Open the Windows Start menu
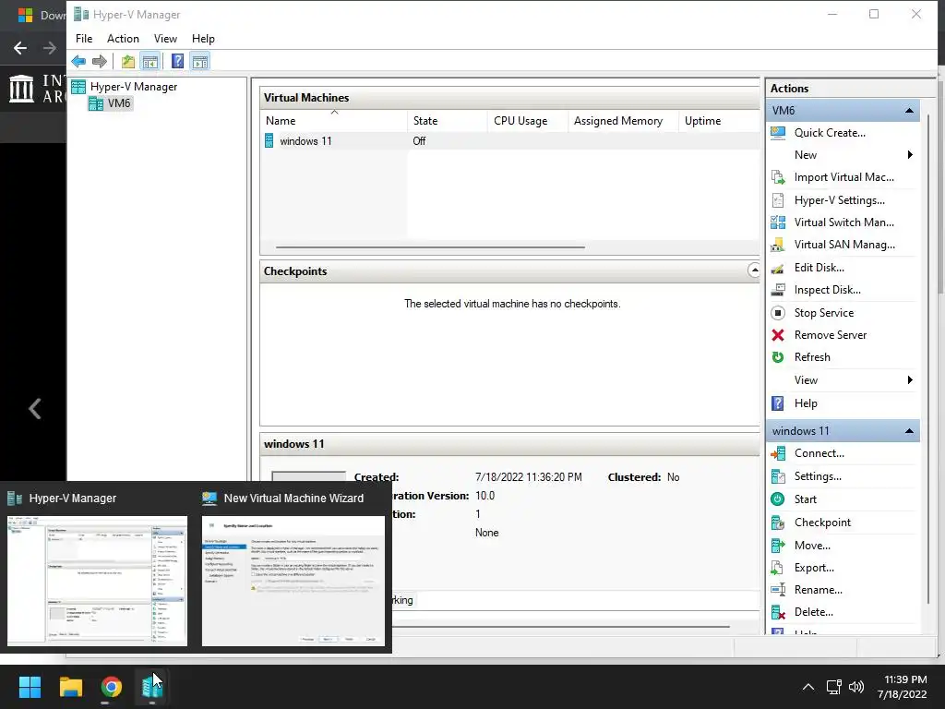This screenshot has height=709, width=945. pos(30,687)
